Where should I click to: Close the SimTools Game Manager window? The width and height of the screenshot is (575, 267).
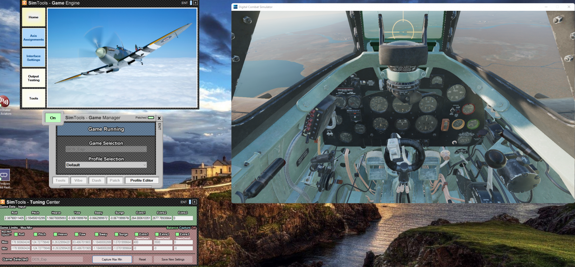coord(159,118)
